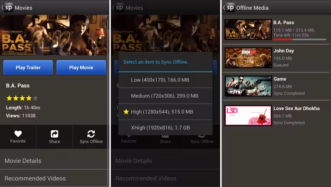The width and height of the screenshot is (331, 187).
Task: Click B.A. Pass download progress bar
Action: pos(300,39)
